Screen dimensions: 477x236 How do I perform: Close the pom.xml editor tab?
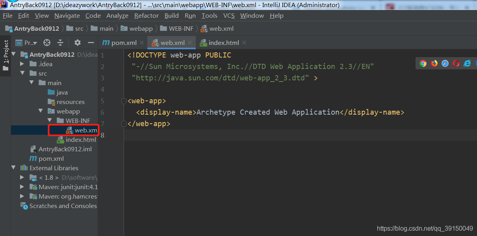(142, 43)
